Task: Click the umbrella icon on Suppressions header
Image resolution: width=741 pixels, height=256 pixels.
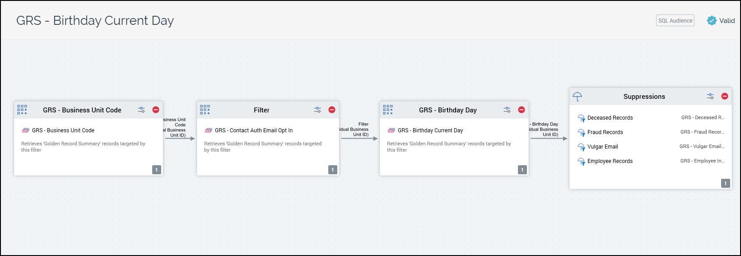Action: coord(577,97)
